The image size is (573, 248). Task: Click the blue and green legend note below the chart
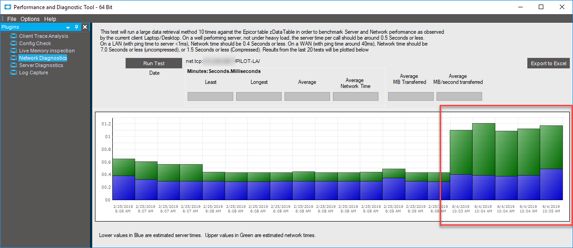click(207, 235)
